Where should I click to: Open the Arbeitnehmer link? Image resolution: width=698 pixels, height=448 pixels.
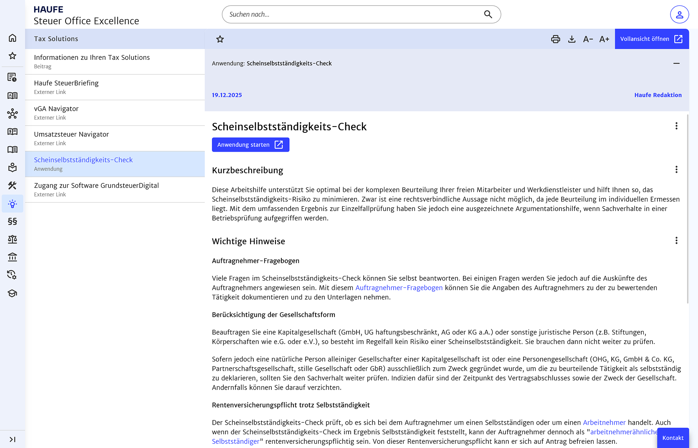pyautogui.click(x=604, y=423)
